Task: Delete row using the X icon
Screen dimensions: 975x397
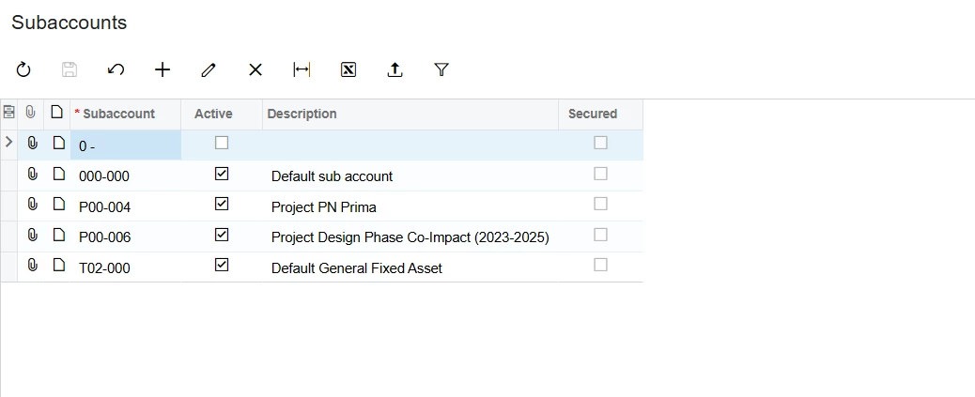Action: [255, 69]
